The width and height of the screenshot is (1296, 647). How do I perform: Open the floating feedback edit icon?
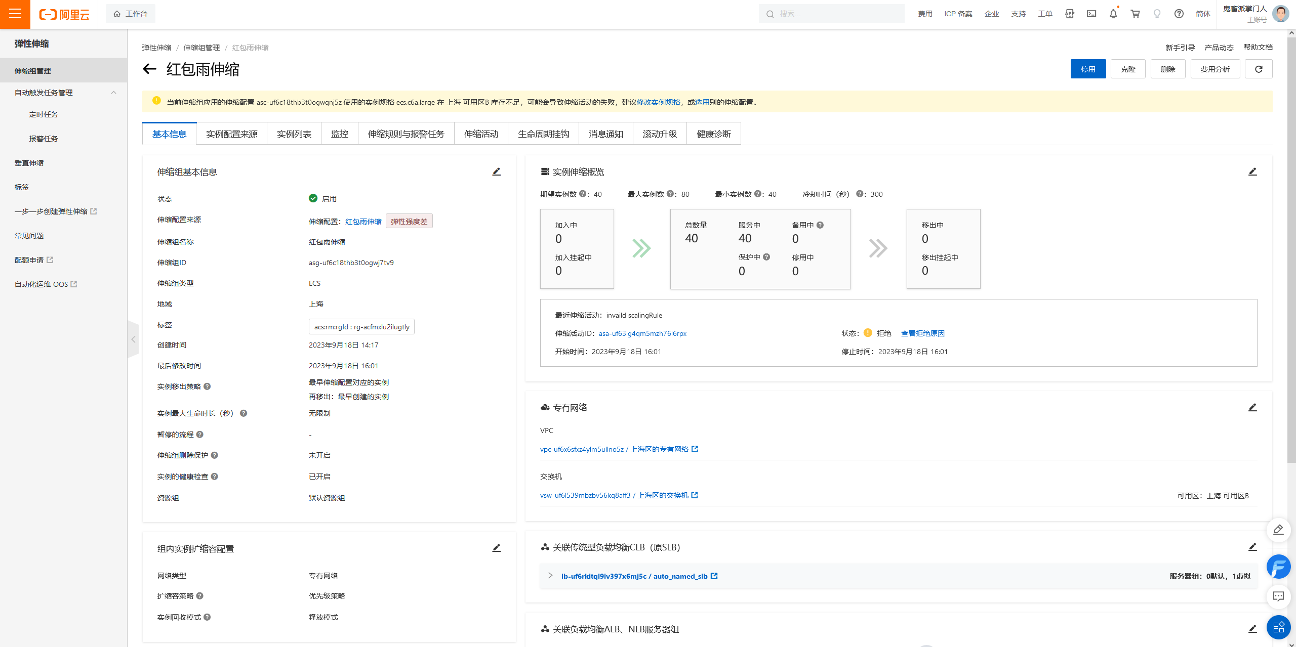[x=1278, y=530]
